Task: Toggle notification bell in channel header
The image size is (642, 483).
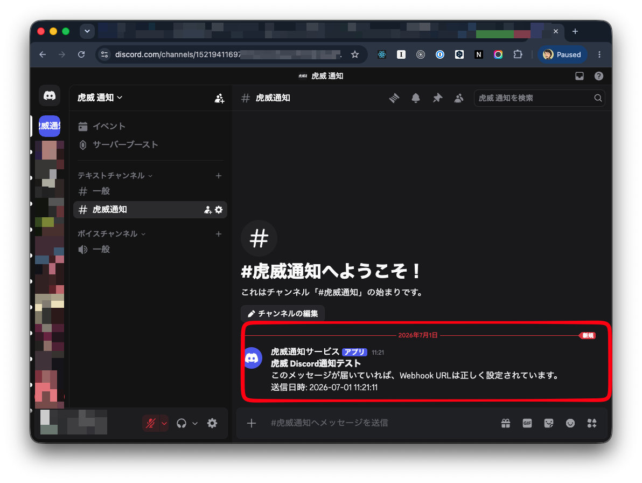Action: 416,98
